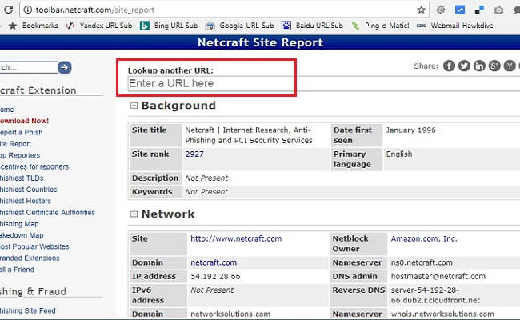520x320 pixels.
Task: Share via the Y icon
Action: point(510,66)
